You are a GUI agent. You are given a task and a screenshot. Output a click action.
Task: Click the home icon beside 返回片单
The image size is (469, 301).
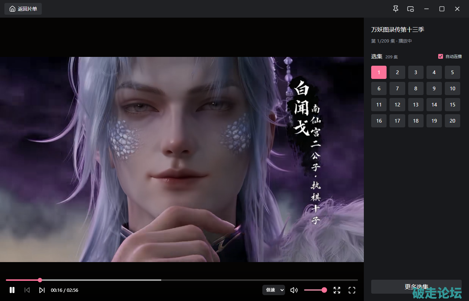coord(12,9)
